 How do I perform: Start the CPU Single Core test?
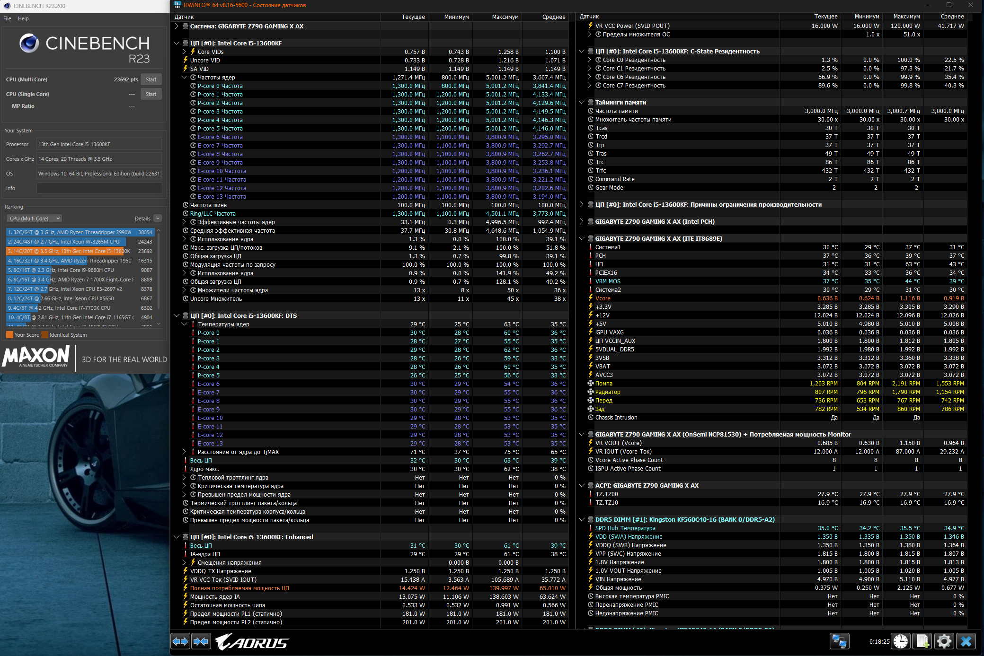point(151,94)
